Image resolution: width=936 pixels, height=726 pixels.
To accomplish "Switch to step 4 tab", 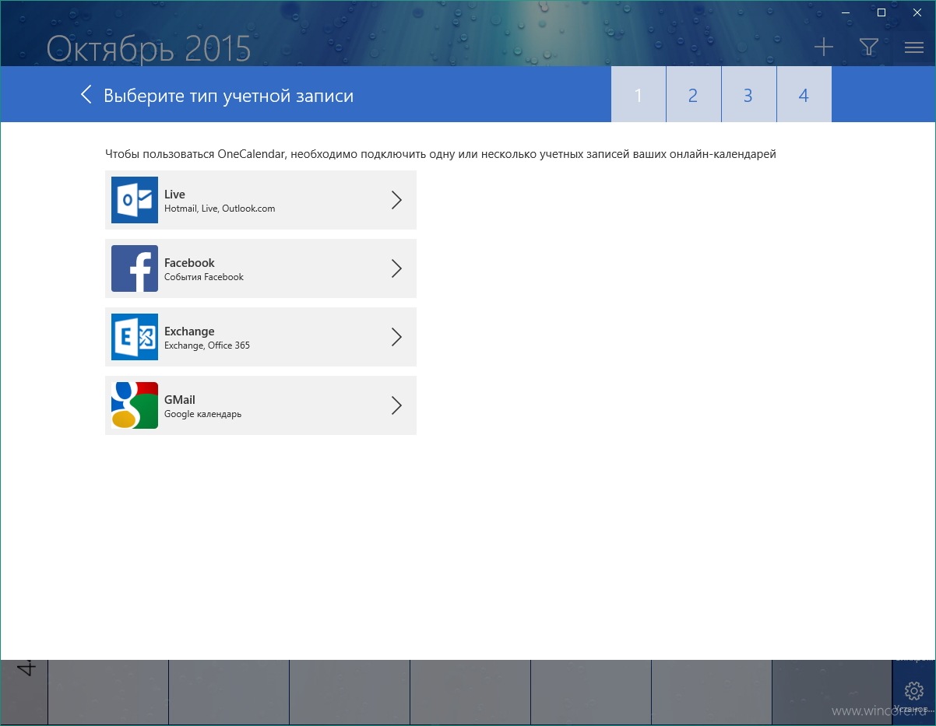I will tap(804, 95).
